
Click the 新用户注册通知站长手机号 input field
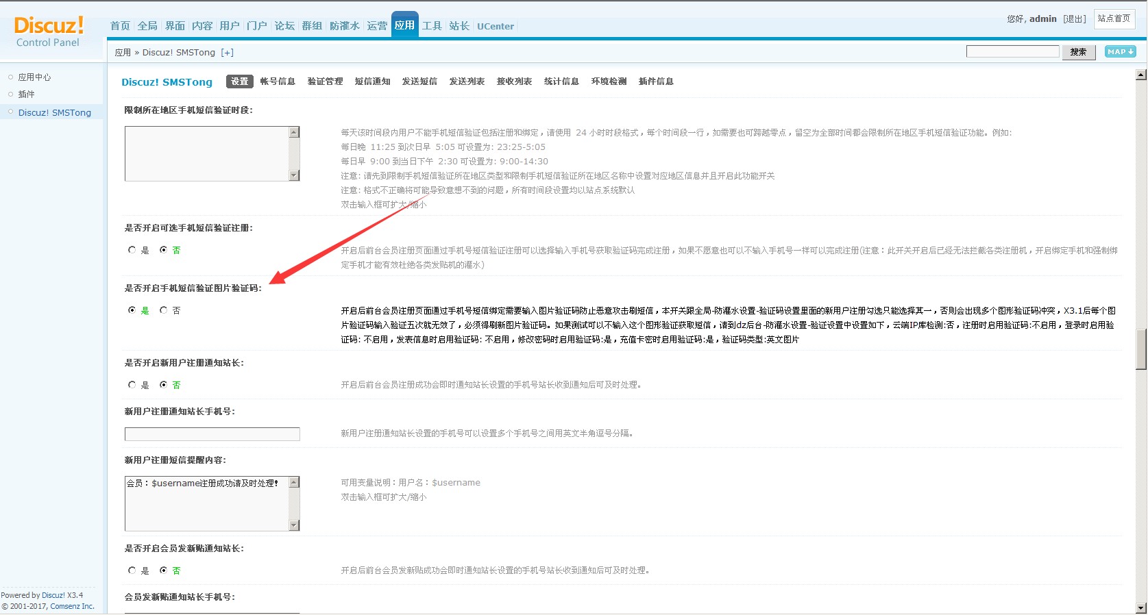coord(212,434)
